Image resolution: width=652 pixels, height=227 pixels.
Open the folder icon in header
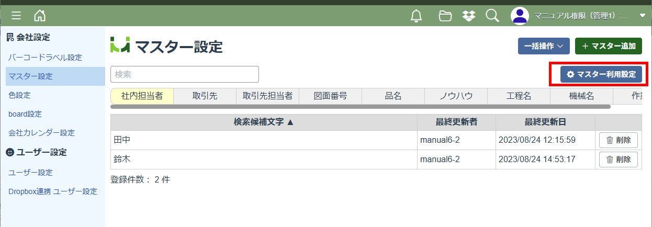445,16
